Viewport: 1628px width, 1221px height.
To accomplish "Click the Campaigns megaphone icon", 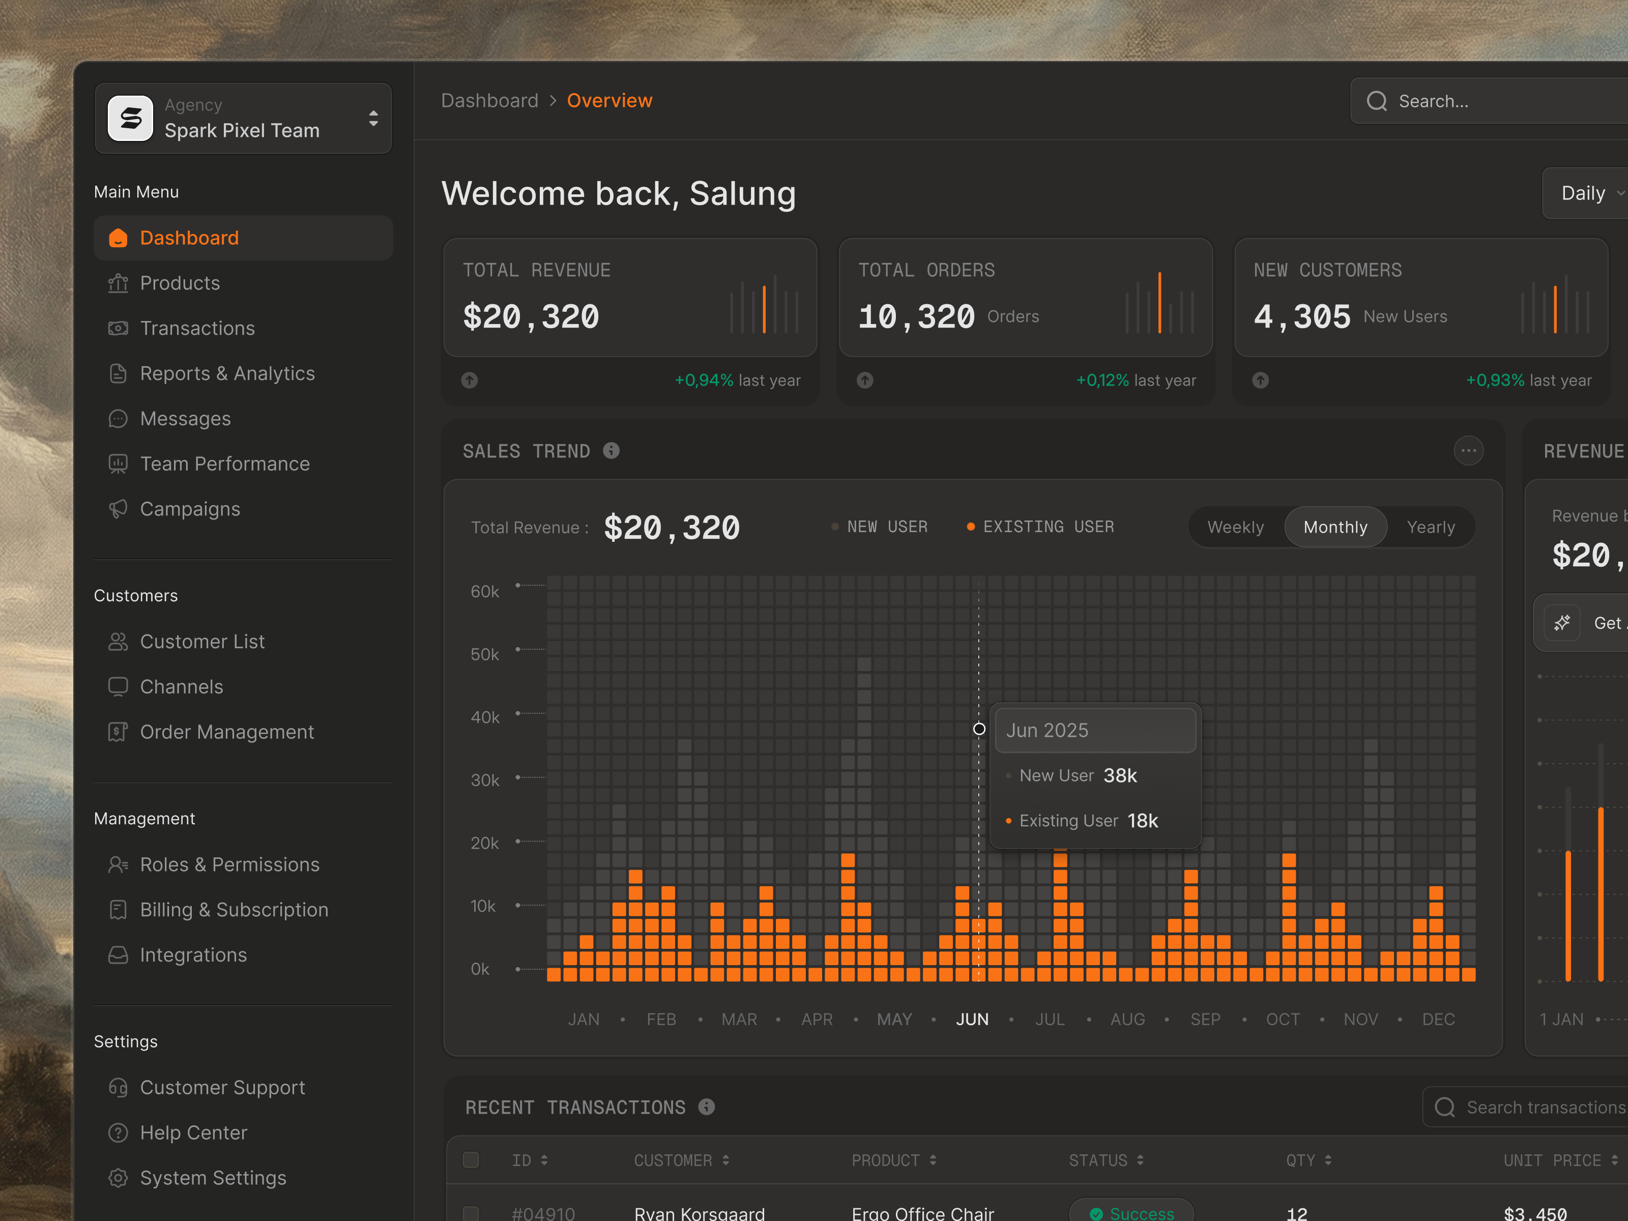I will point(119,509).
